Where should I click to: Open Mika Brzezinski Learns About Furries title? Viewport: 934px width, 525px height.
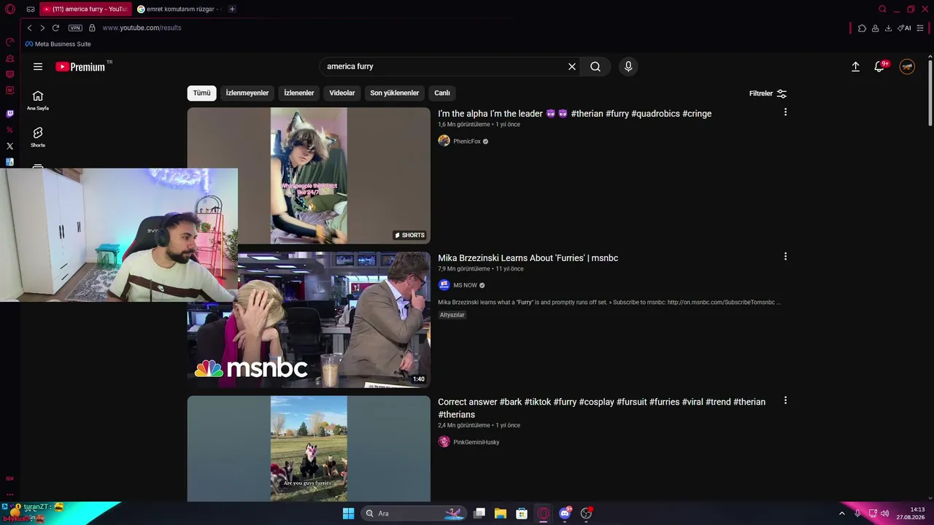point(528,258)
